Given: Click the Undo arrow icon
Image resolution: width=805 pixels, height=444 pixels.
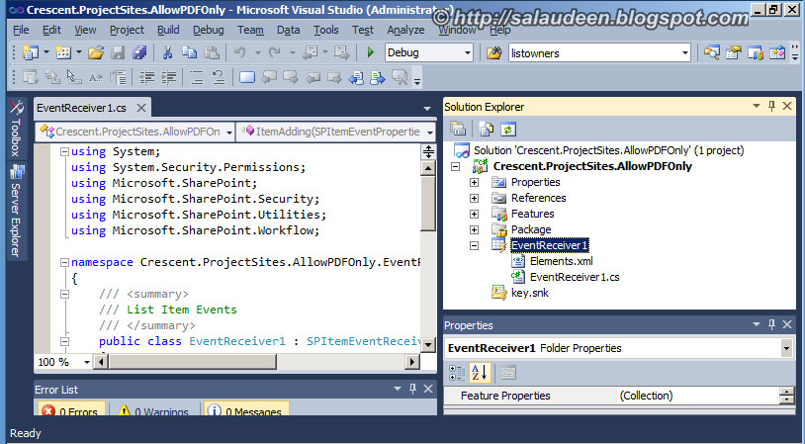Looking at the screenshot, I should 239,52.
